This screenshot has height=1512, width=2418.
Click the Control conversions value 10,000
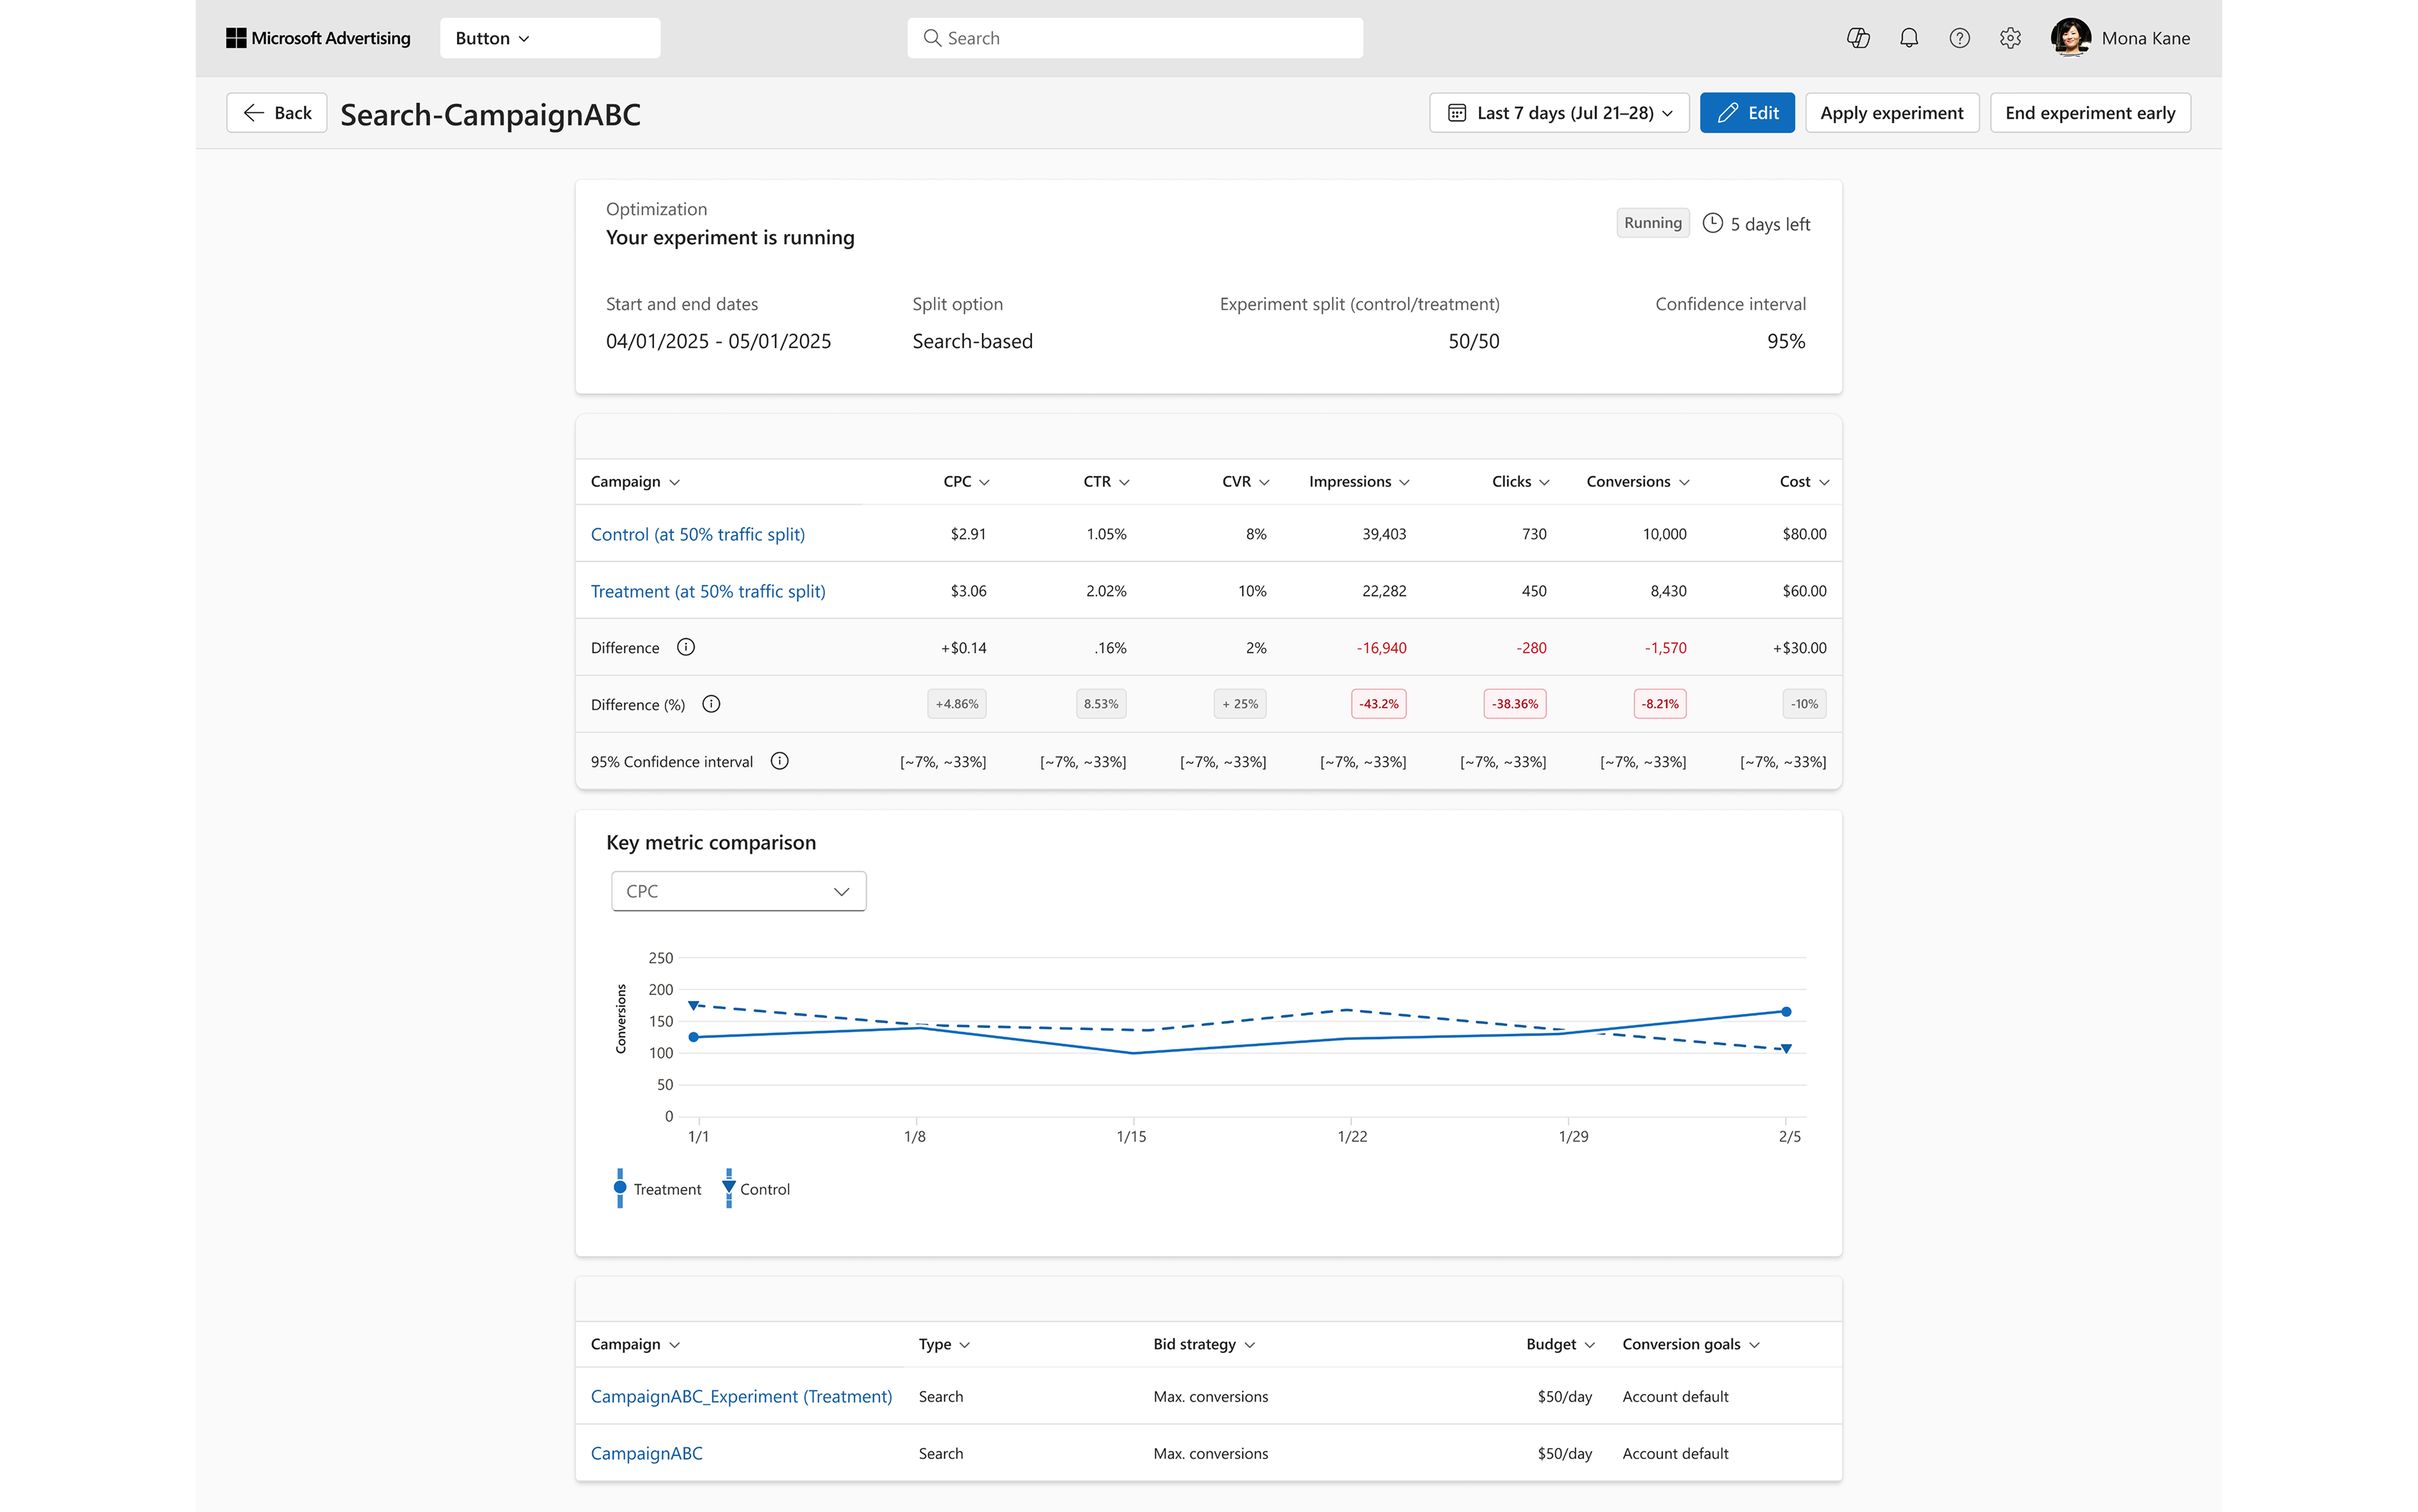point(1665,534)
